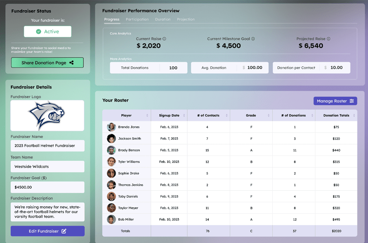Sort roster by Signup Date arrows
This screenshot has height=243, width=368.
tap(184, 115)
